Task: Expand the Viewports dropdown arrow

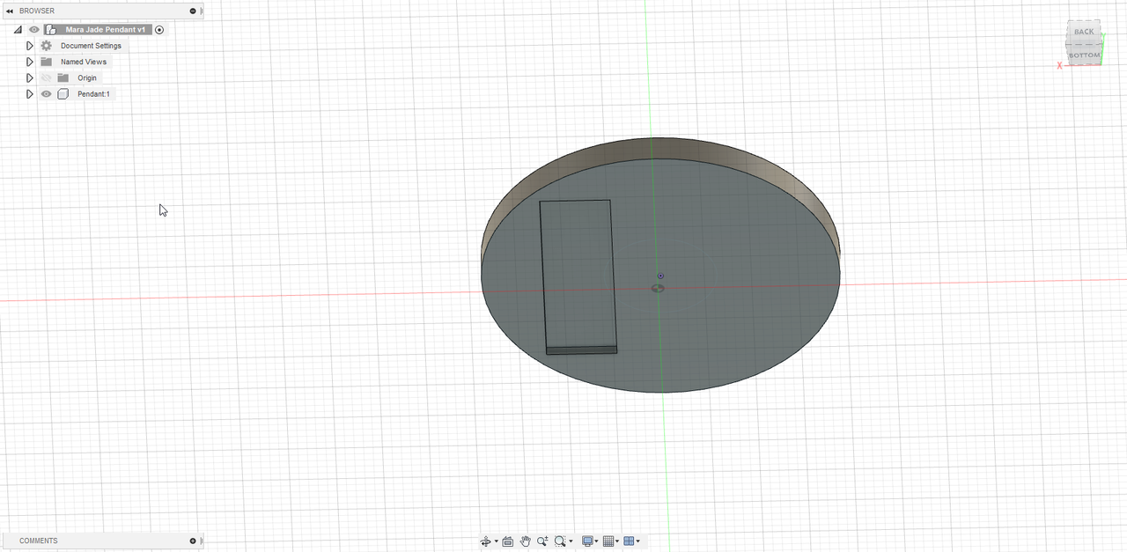Action: (638, 541)
